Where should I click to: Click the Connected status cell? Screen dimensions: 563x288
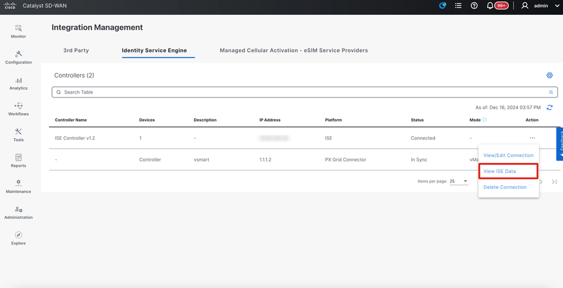pos(423,138)
